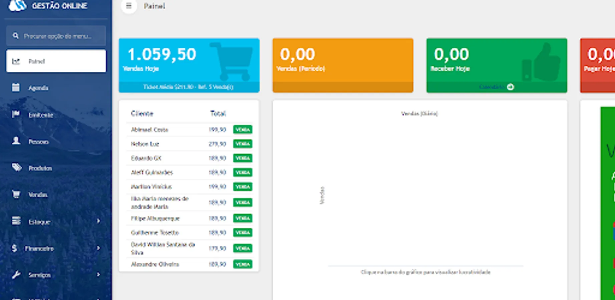Click the shopping cart icon on Vendas Hoje card
615x300 pixels.
(232, 61)
